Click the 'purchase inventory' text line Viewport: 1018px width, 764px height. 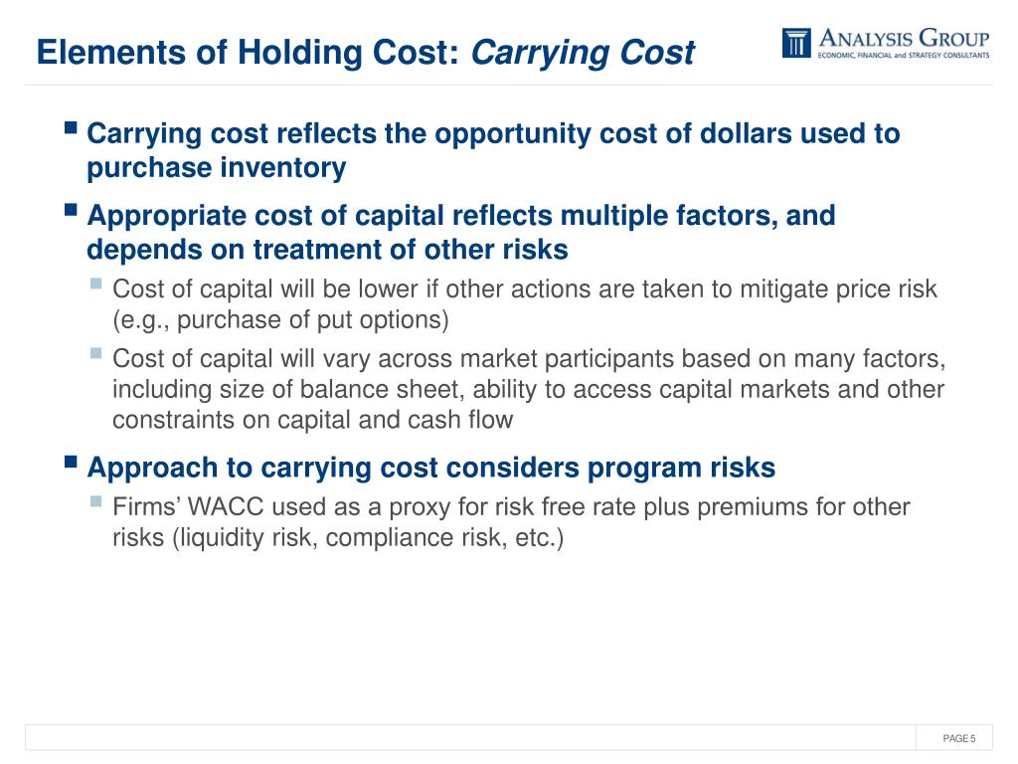point(216,168)
